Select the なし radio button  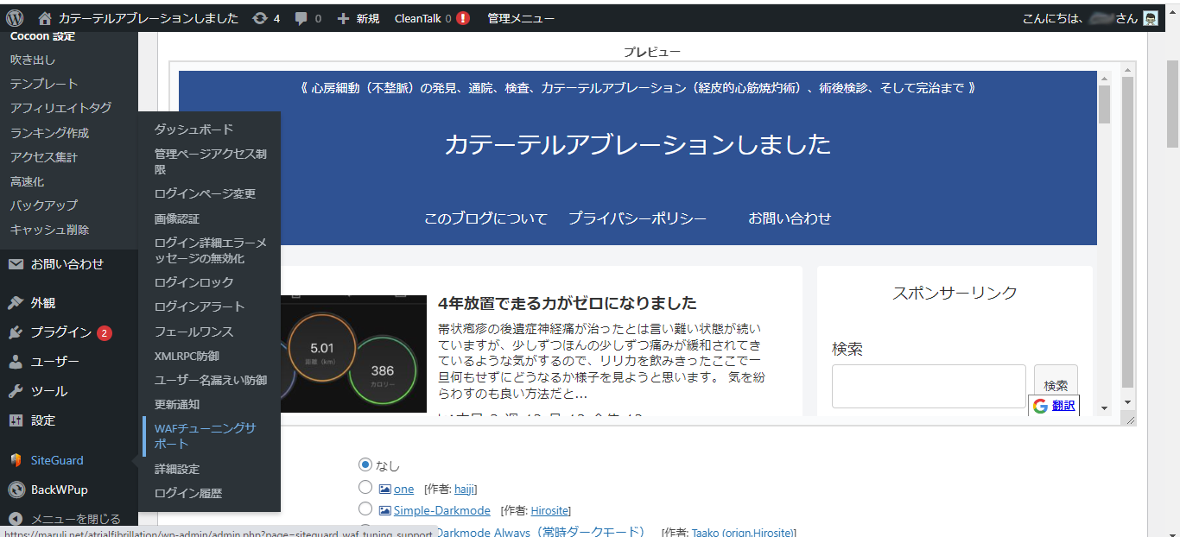(365, 465)
